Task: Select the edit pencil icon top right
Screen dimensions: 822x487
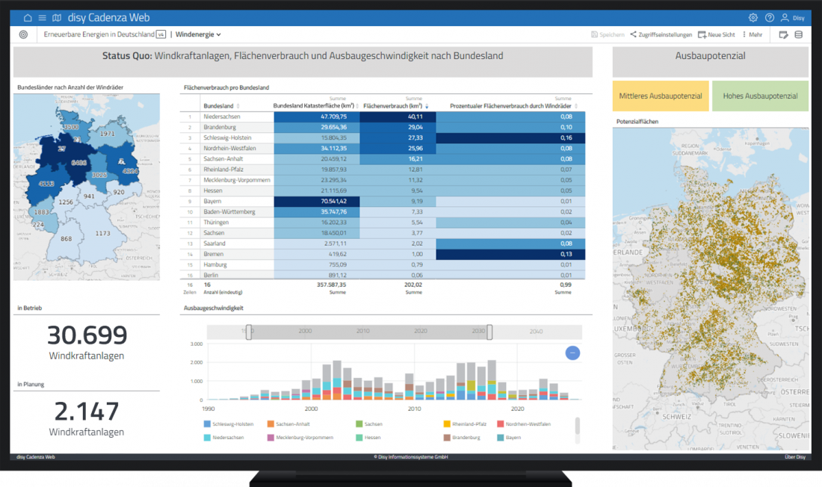Action: pos(783,34)
